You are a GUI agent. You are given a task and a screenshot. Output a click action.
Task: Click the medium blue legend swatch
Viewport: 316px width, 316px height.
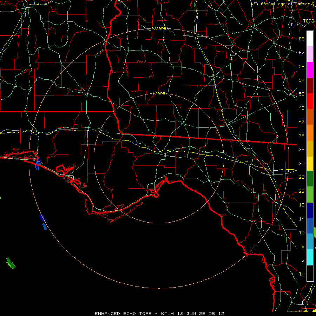(x=310, y=226)
